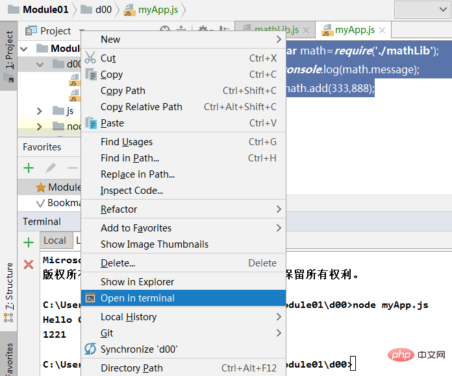Image resolution: width=452 pixels, height=376 pixels.
Task: Choose Delete... from context menu
Action: 183,263
